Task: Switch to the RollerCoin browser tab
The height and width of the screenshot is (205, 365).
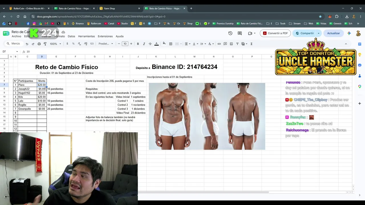Action: pos(29,9)
